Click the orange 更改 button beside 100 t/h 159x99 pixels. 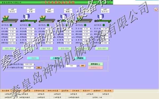click(x=83, y=66)
